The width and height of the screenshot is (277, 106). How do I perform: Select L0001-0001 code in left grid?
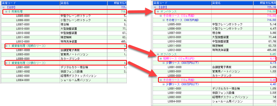(23, 67)
